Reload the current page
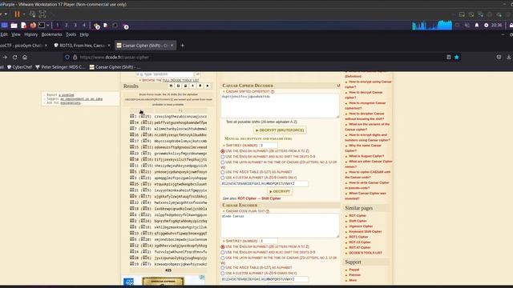The height and width of the screenshot is (288, 513). click(14, 57)
